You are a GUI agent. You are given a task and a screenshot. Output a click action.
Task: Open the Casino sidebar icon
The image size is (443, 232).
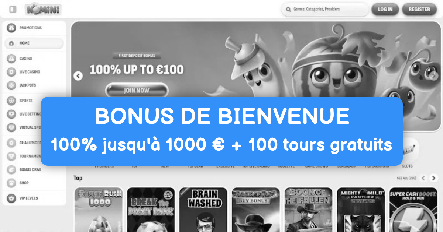tap(11, 59)
